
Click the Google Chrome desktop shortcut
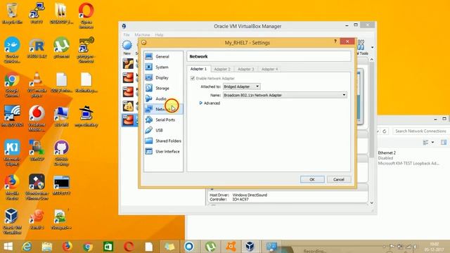(x=12, y=84)
